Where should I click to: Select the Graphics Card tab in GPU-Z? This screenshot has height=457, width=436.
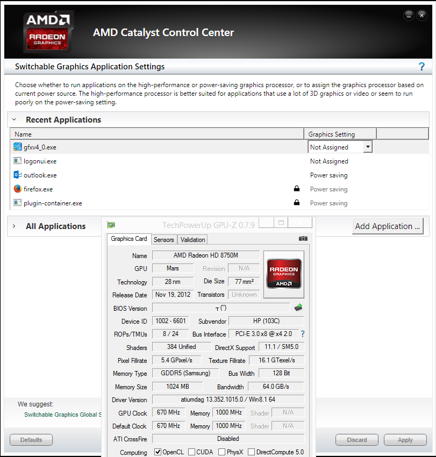129,239
